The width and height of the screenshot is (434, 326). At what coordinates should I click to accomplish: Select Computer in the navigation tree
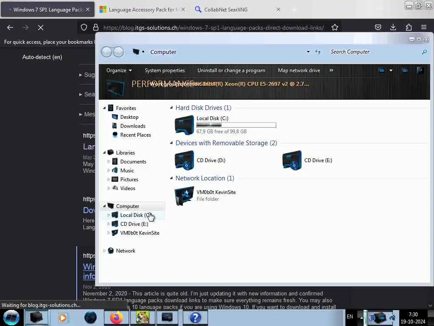[x=127, y=206]
